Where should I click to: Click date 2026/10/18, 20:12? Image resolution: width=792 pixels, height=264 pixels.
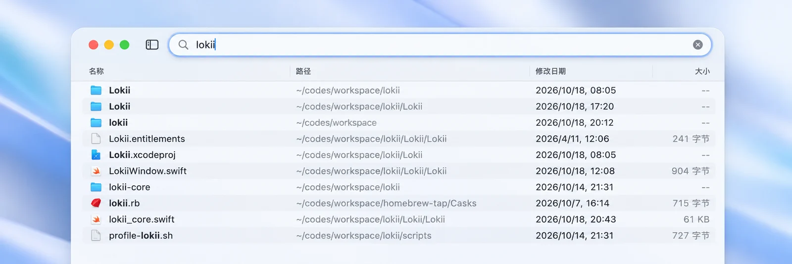575,122
